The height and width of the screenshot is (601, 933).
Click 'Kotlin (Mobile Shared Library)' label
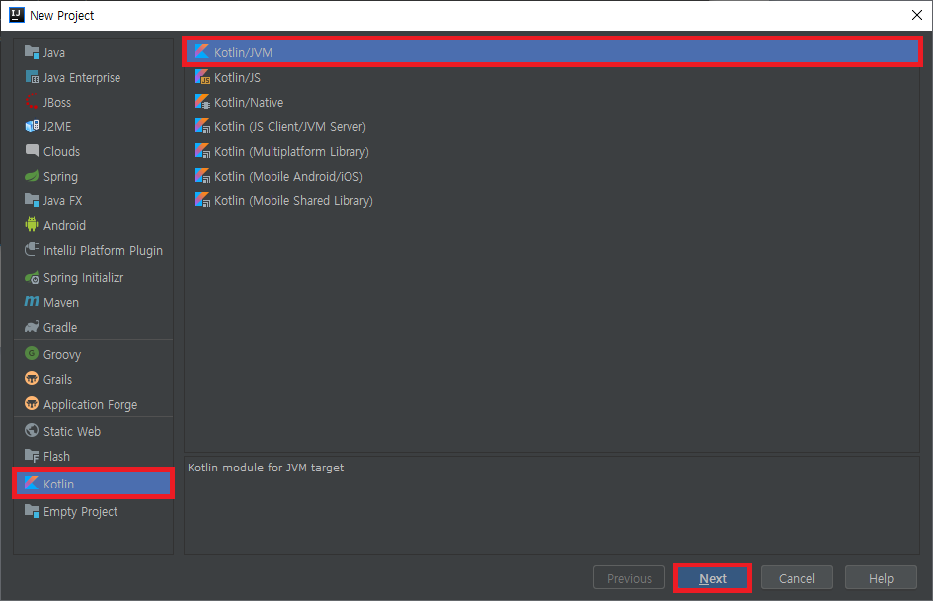pyautogui.click(x=293, y=201)
